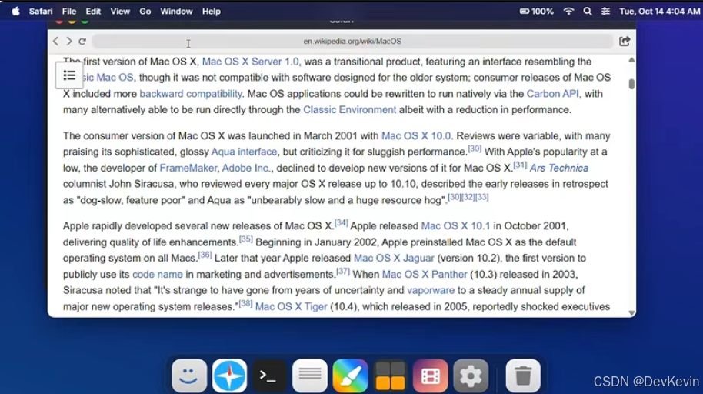Image resolution: width=703 pixels, height=394 pixels.
Task: Click citation reference [33]
Action: tap(482, 197)
